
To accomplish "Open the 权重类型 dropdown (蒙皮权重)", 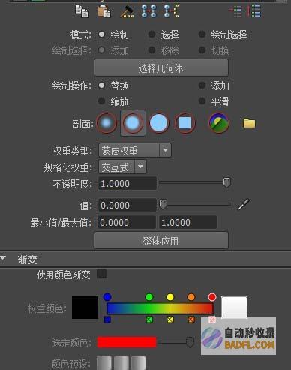I will tap(135, 150).
